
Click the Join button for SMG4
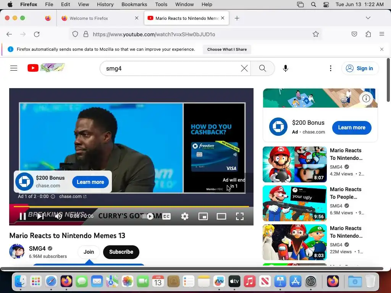pos(89,252)
